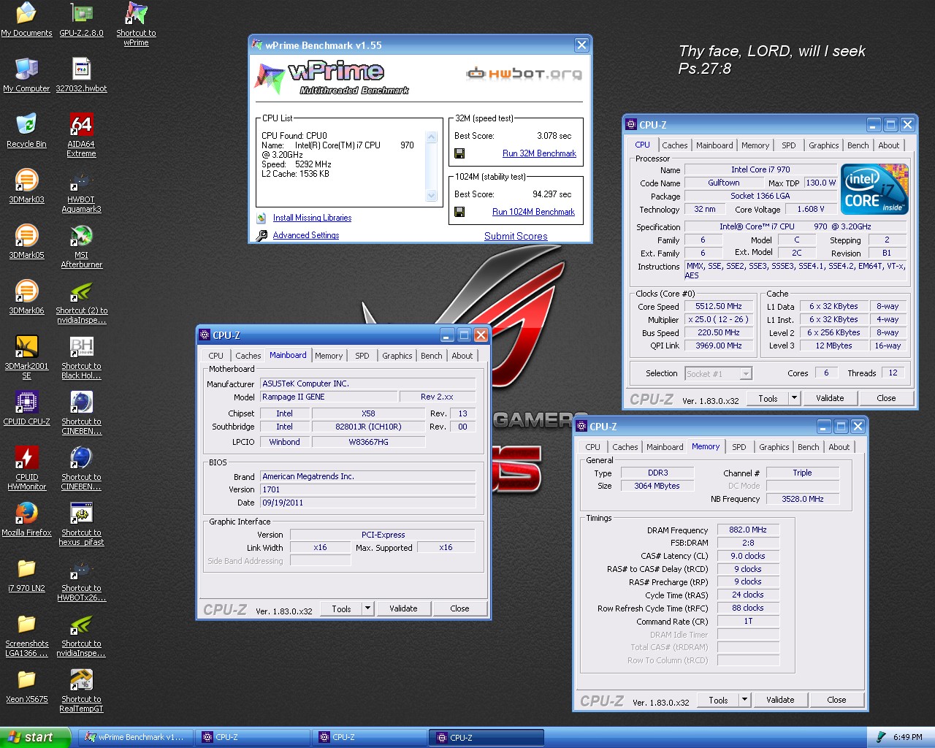Select the 3DMark05 desktop icon
Viewport: 935px width, 748px height.
point(26,242)
